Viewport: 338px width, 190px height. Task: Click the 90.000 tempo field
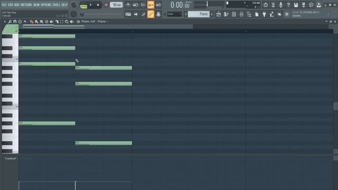(116, 5)
